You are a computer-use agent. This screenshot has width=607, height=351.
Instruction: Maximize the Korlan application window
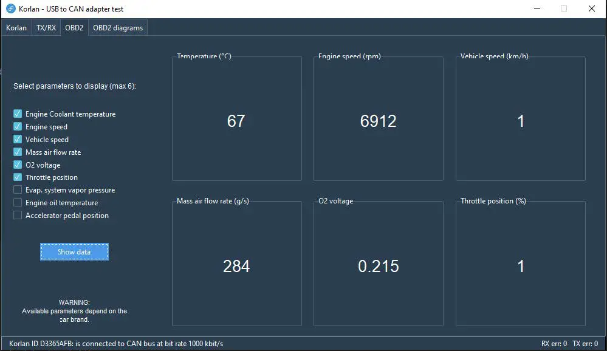tap(563, 9)
